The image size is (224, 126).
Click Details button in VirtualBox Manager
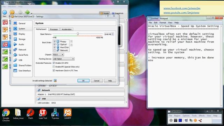coord(104,13)
